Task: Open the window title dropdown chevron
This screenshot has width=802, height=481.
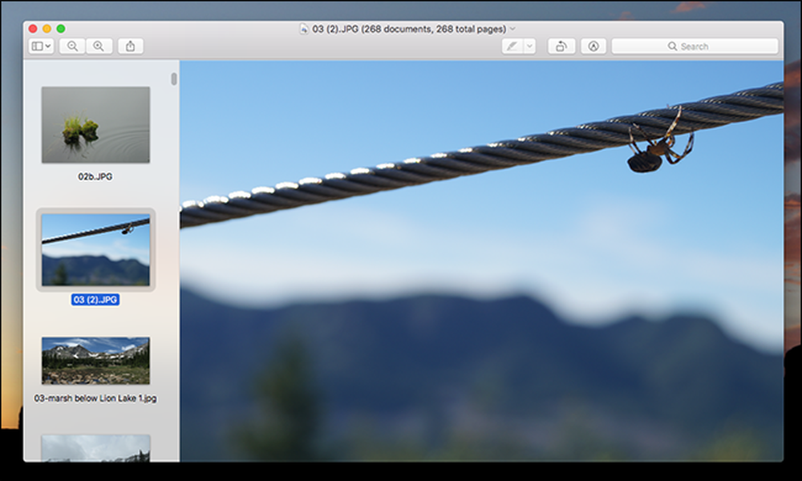Action: click(512, 29)
